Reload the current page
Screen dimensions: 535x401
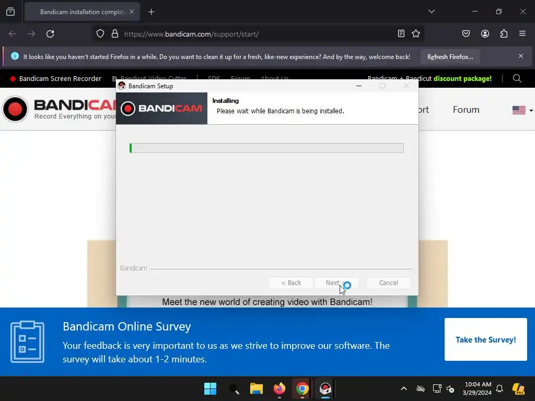tap(50, 34)
